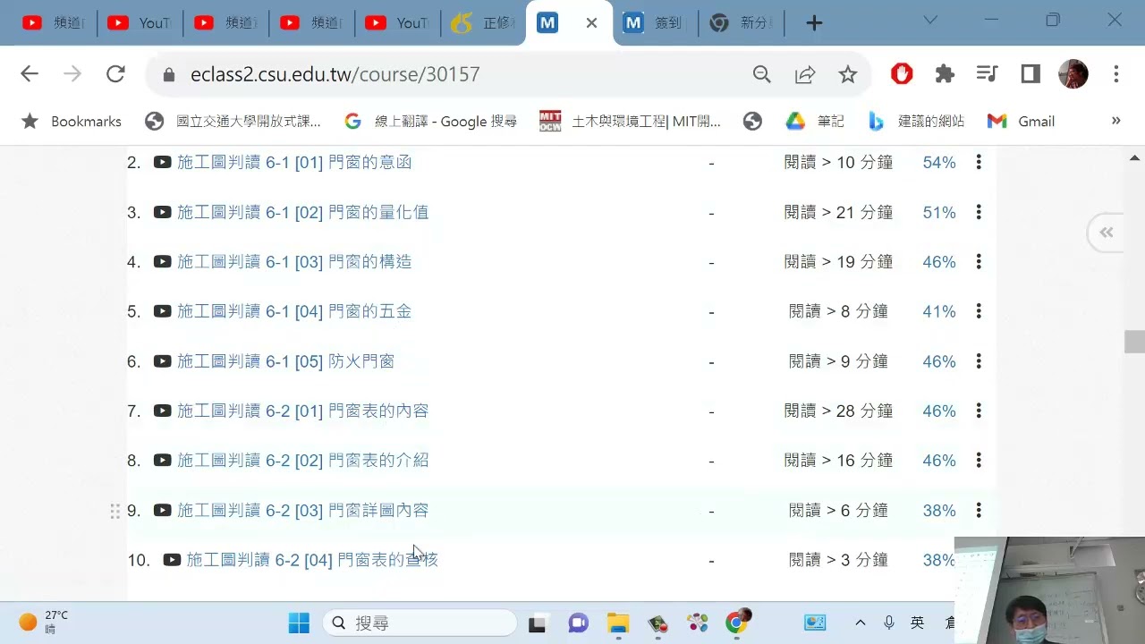Image resolution: width=1145 pixels, height=644 pixels.
Task: Go back using browser back arrow
Action: (30, 74)
